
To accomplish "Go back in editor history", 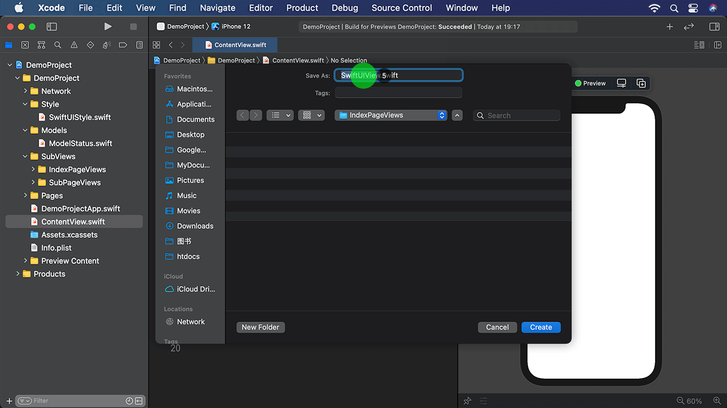I will tap(171, 45).
